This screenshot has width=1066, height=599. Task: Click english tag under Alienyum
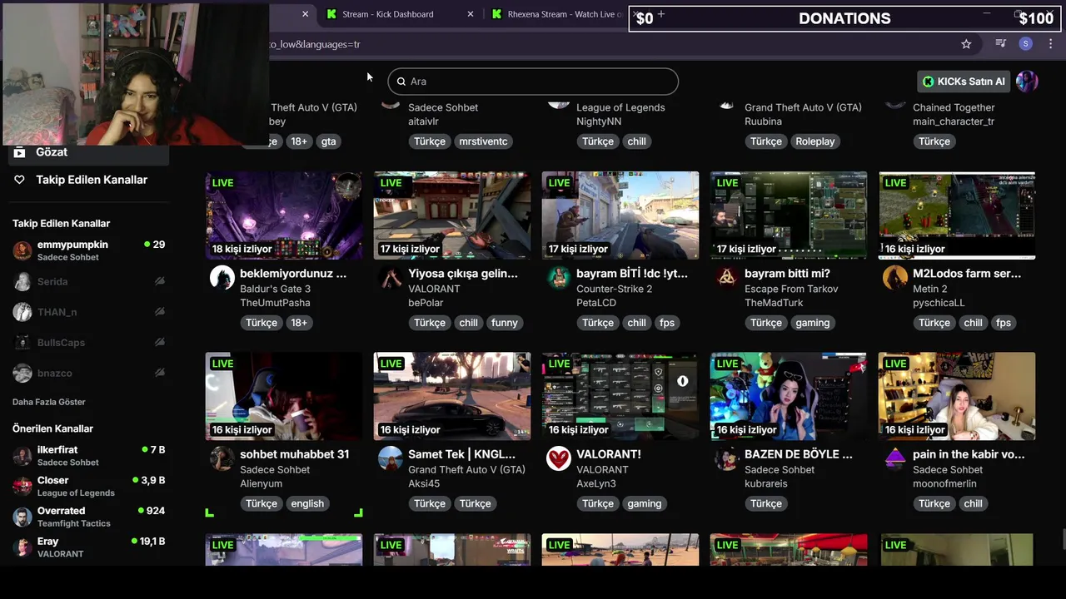[307, 503]
